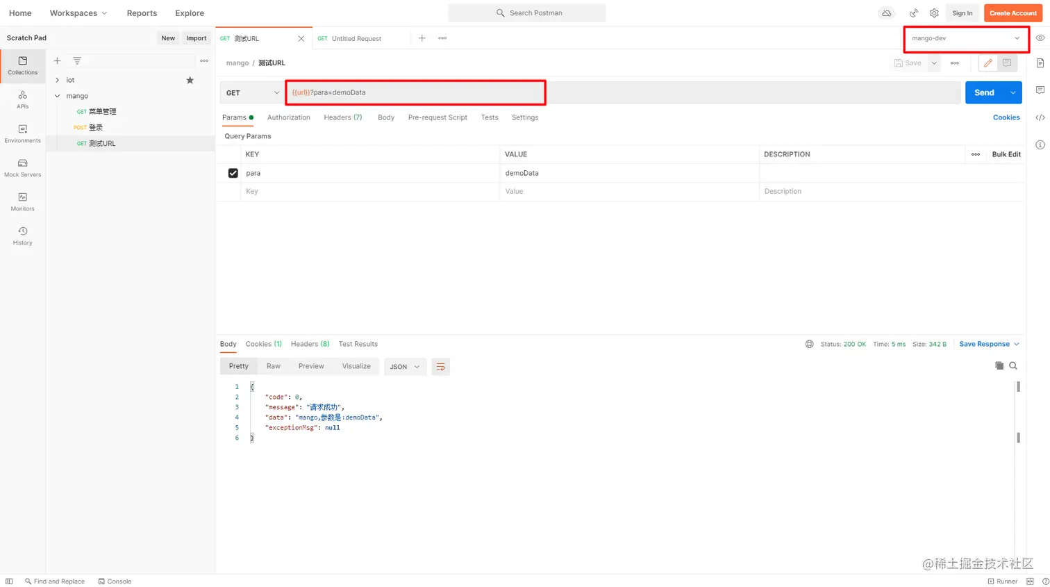Switch to the Tests tab
1050x587 pixels.
coord(490,117)
